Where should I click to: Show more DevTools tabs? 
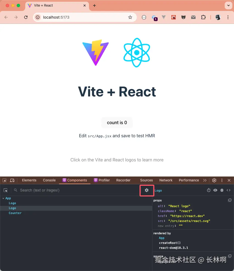pyautogui.click(x=205, y=180)
